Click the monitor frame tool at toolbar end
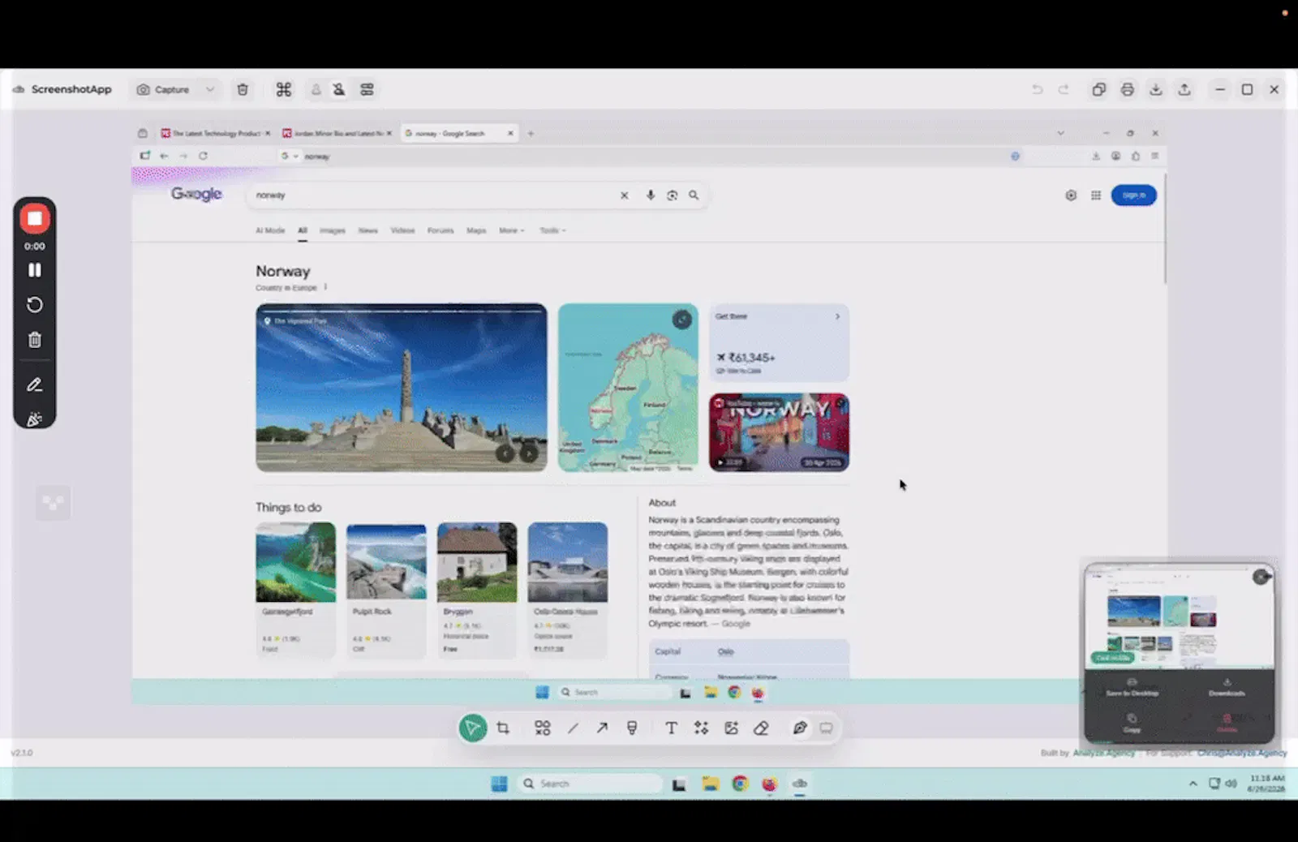Image resolution: width=1298 pixels, height=842 pixels. coord(826,728)
